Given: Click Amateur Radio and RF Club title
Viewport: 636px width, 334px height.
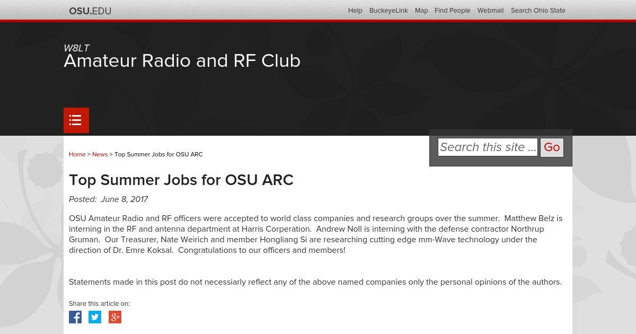Looking at the screenshot, I should pyautogui.click(x=182, y=61).
